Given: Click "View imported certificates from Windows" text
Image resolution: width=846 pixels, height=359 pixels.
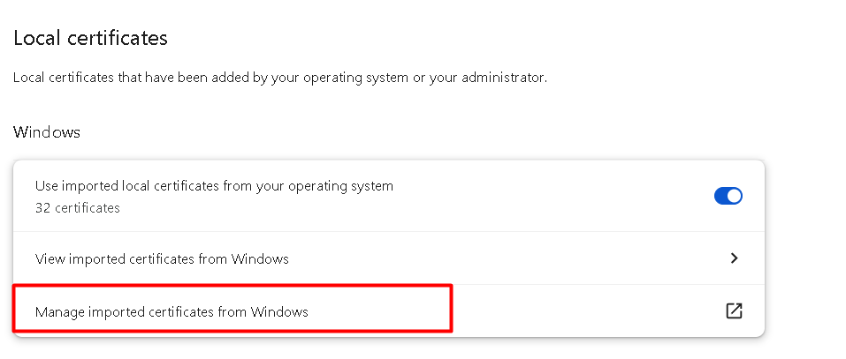Looking at the screenshot, I should point(162,259).
